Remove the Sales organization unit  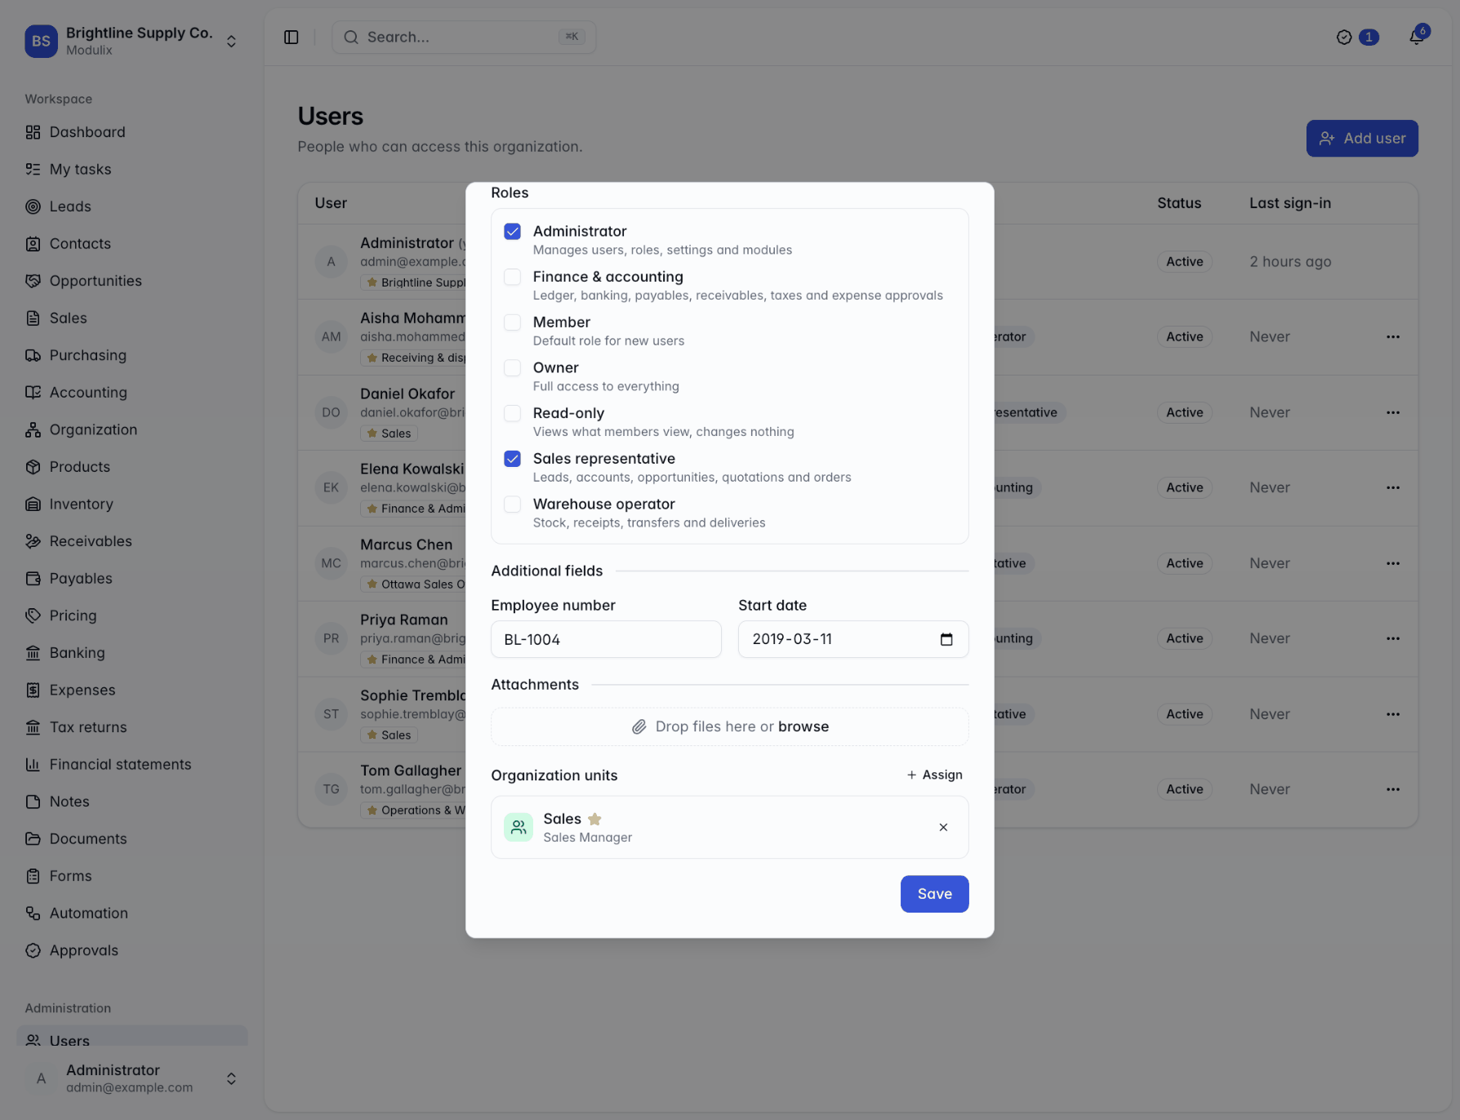pos(943,828)
